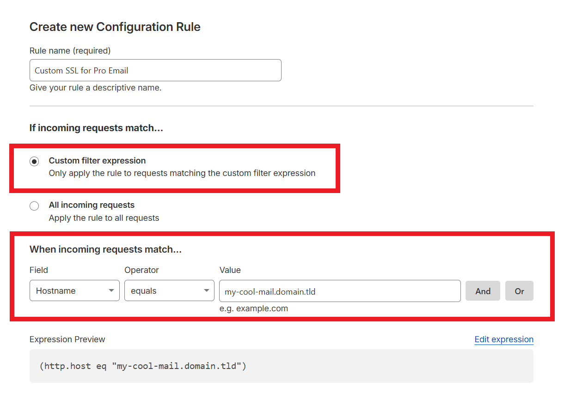Click the Rule name input field
The image size is (564, 405).
click(155, 70)
